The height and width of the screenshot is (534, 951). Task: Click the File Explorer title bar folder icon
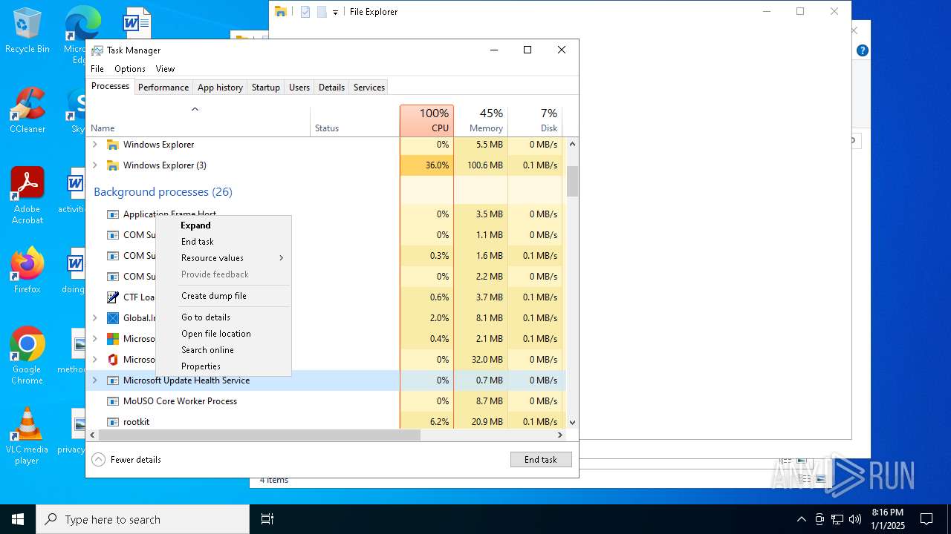[x=281, y=12]
